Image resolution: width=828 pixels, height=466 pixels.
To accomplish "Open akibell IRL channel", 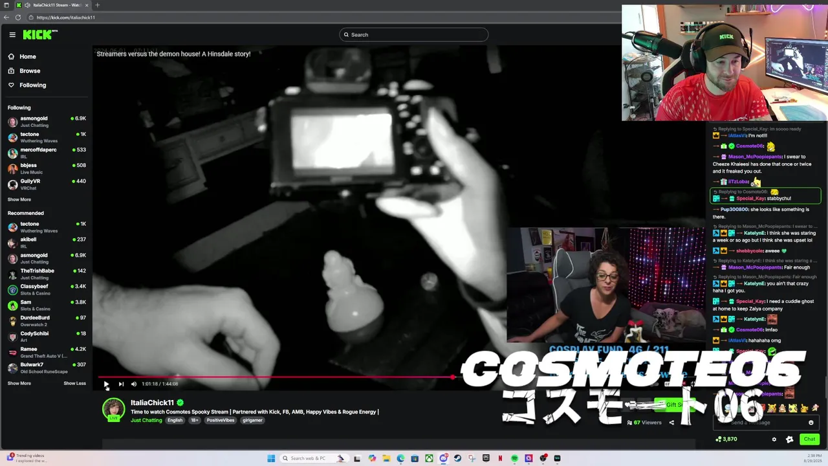I will point(47,243).
